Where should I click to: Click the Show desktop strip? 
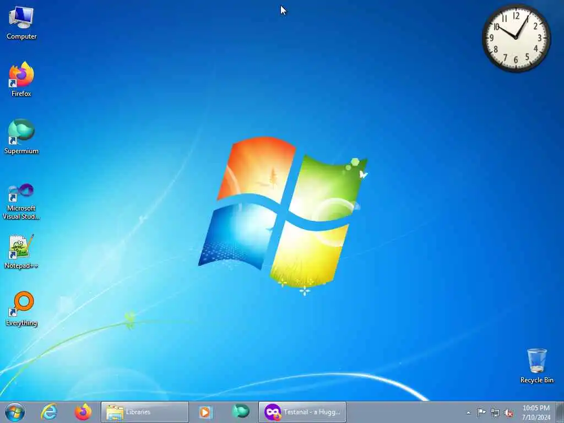560,412
